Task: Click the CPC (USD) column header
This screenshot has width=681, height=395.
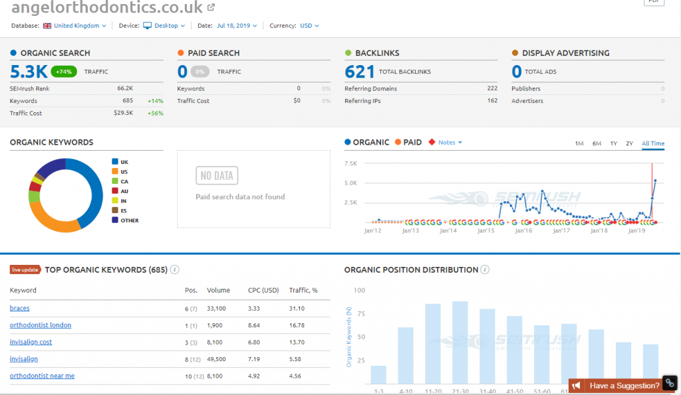Action: coord(263,291)
